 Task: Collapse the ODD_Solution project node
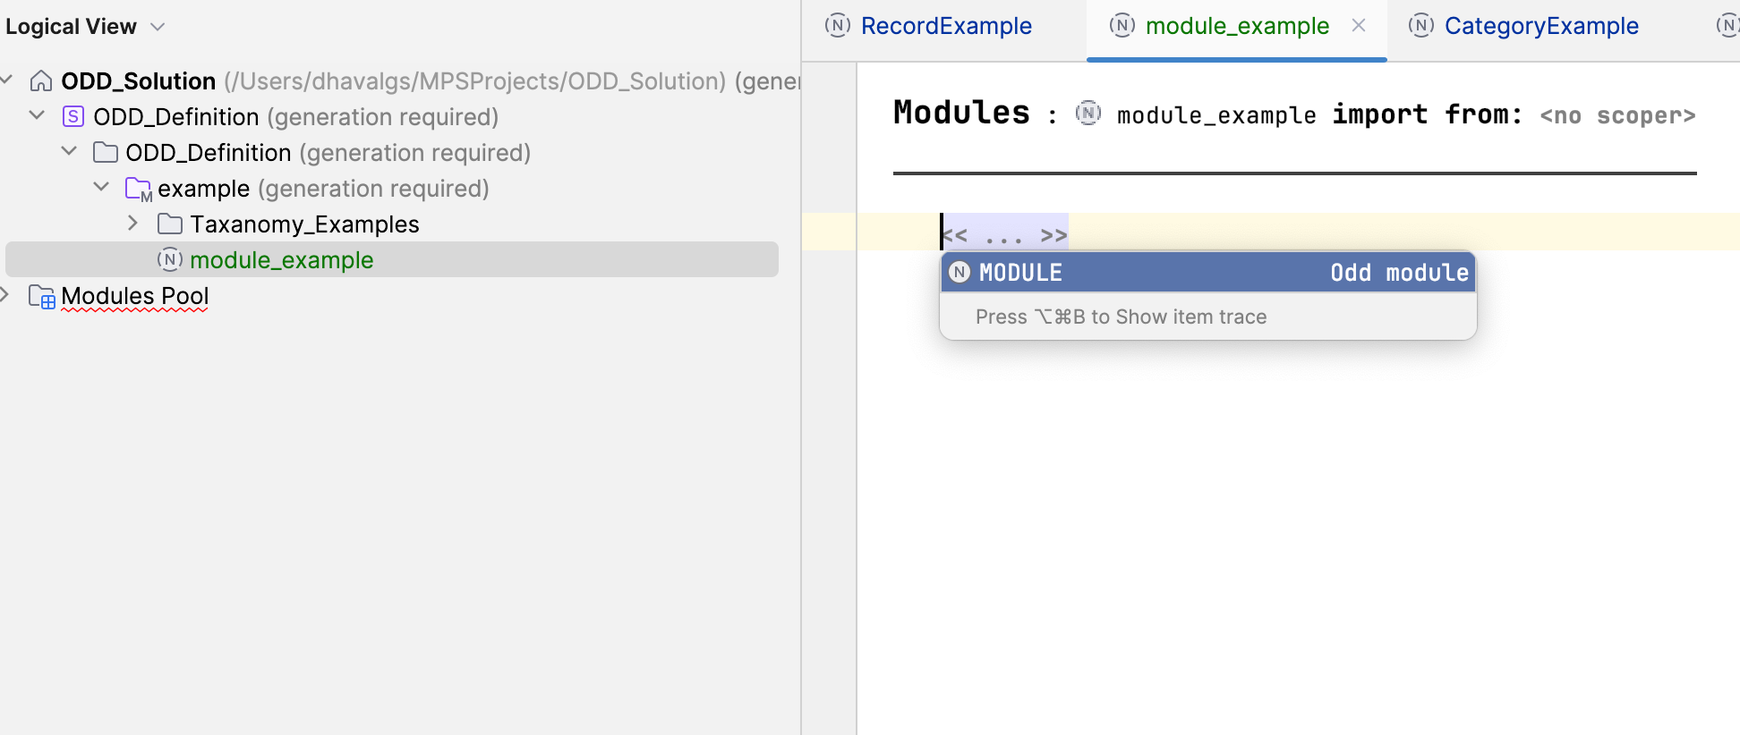coord(7,79)
